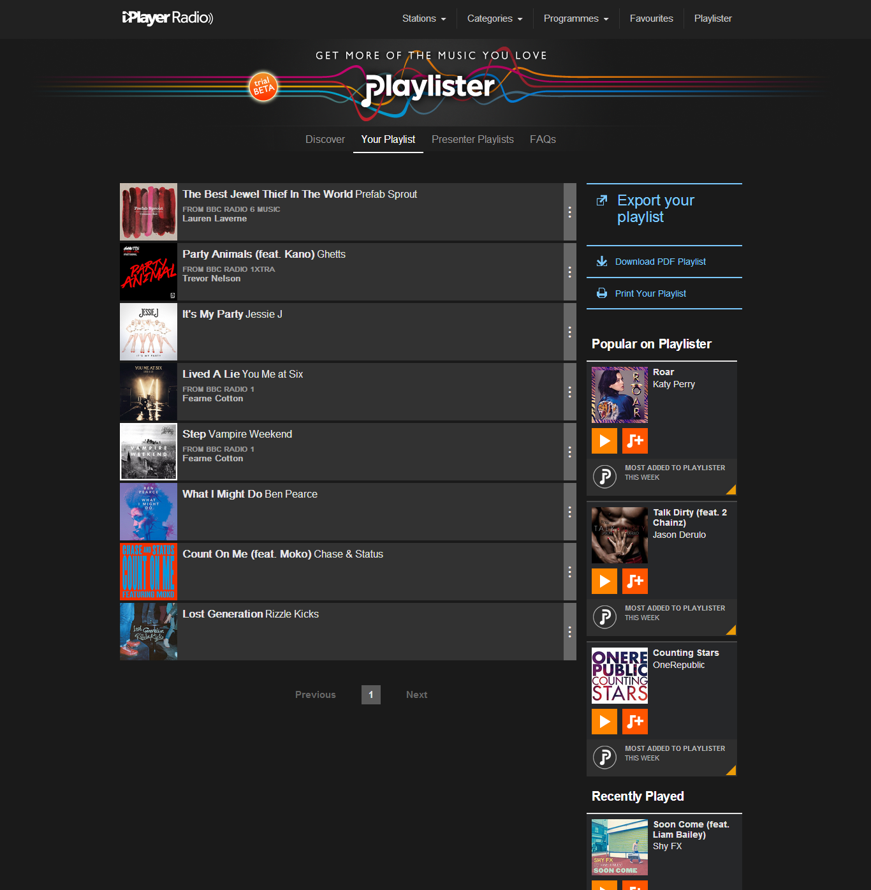Viewport: 871px width, 890px height.
Task: Click the trial BETA badge
Action: (263, 86)
